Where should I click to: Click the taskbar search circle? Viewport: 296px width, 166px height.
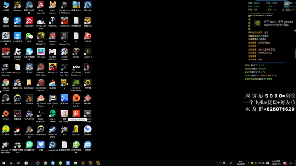tap(11, 163)
